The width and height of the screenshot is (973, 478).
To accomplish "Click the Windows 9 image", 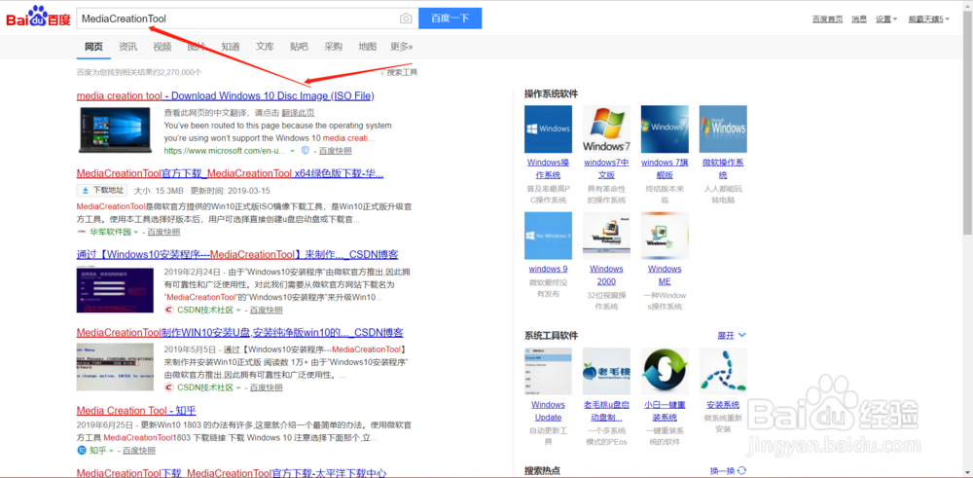I will [548, 236].
